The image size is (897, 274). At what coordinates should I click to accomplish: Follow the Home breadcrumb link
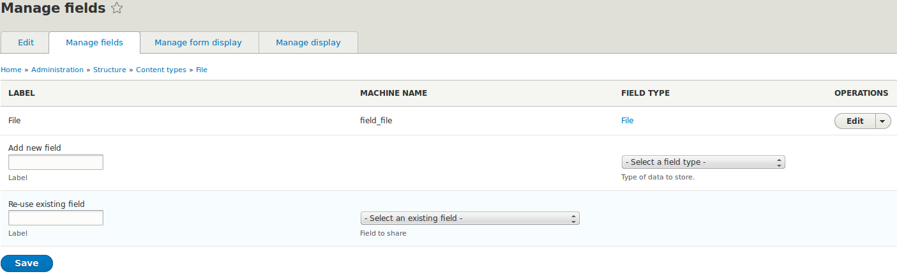[x=11, y=70]
